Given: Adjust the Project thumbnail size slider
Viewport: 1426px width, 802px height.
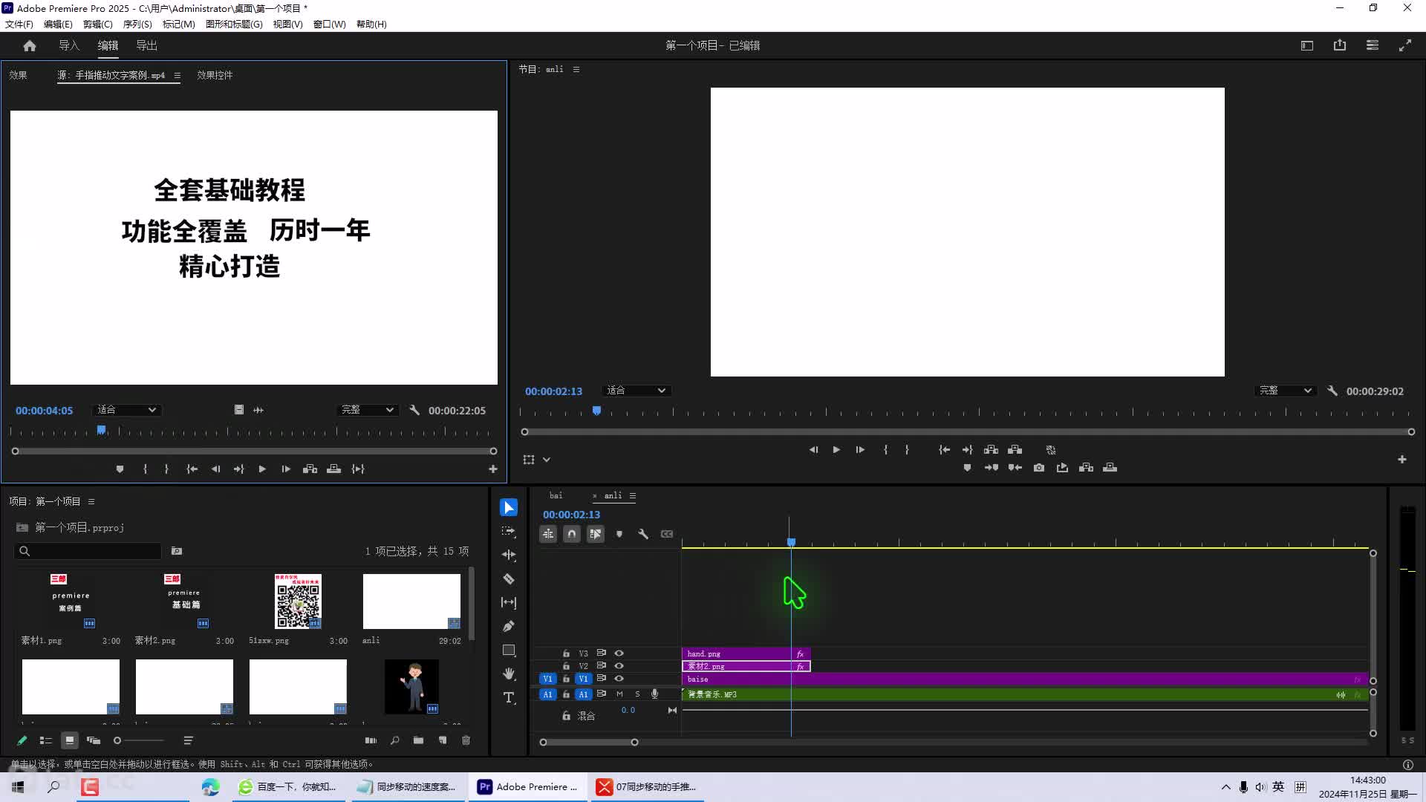Looking at the screenshot, I should click(x=138, y=740).
